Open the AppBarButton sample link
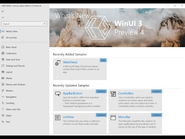 [x=72, y=93]
